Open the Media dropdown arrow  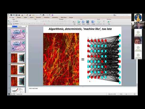click(90, 22)
